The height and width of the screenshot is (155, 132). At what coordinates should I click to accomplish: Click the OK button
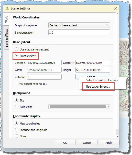pyautogui.click(x=65, y=143)
